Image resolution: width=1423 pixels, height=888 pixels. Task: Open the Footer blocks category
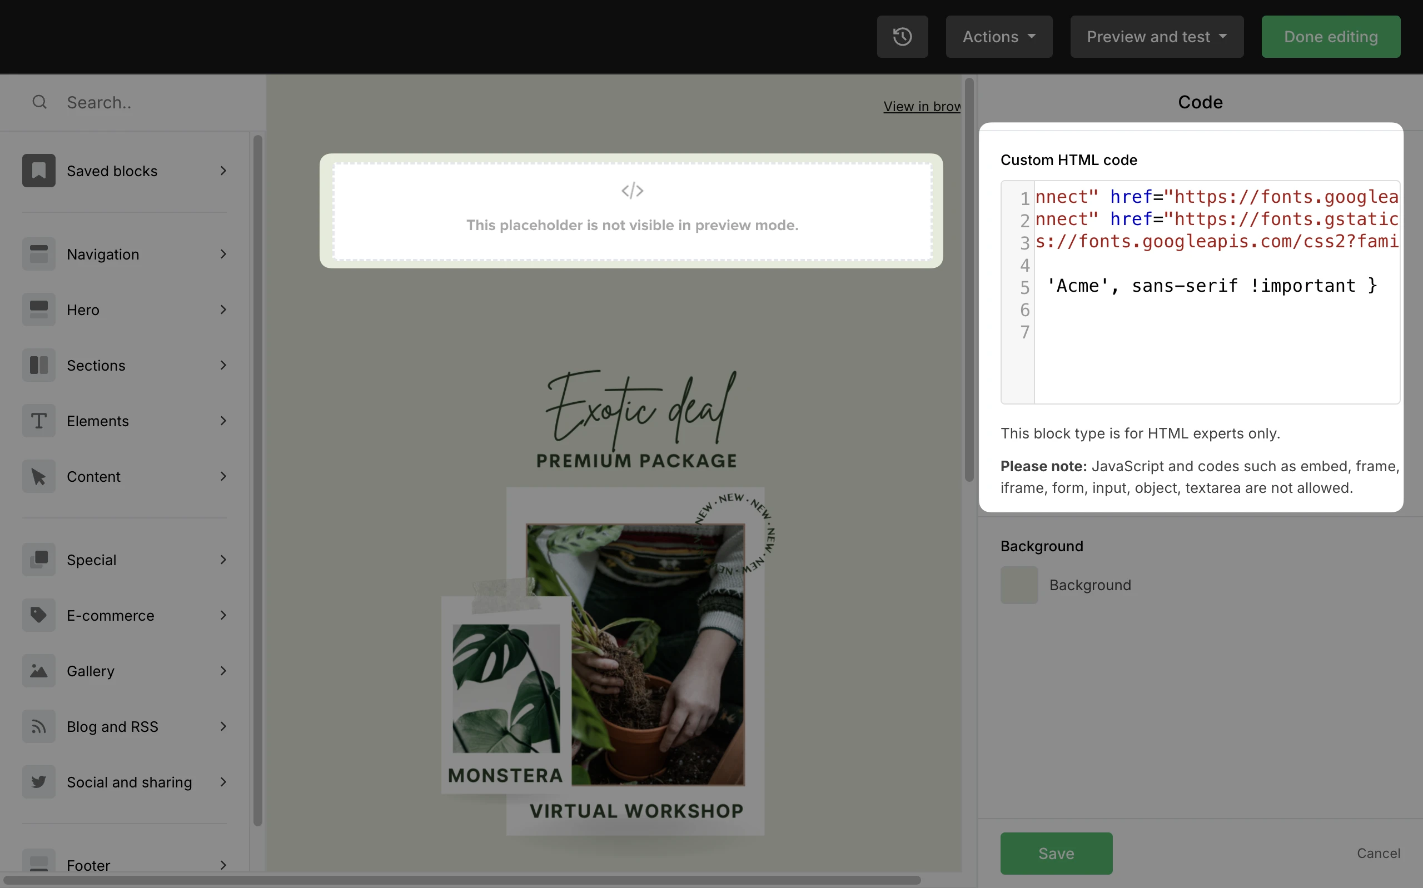click(88, 865)
